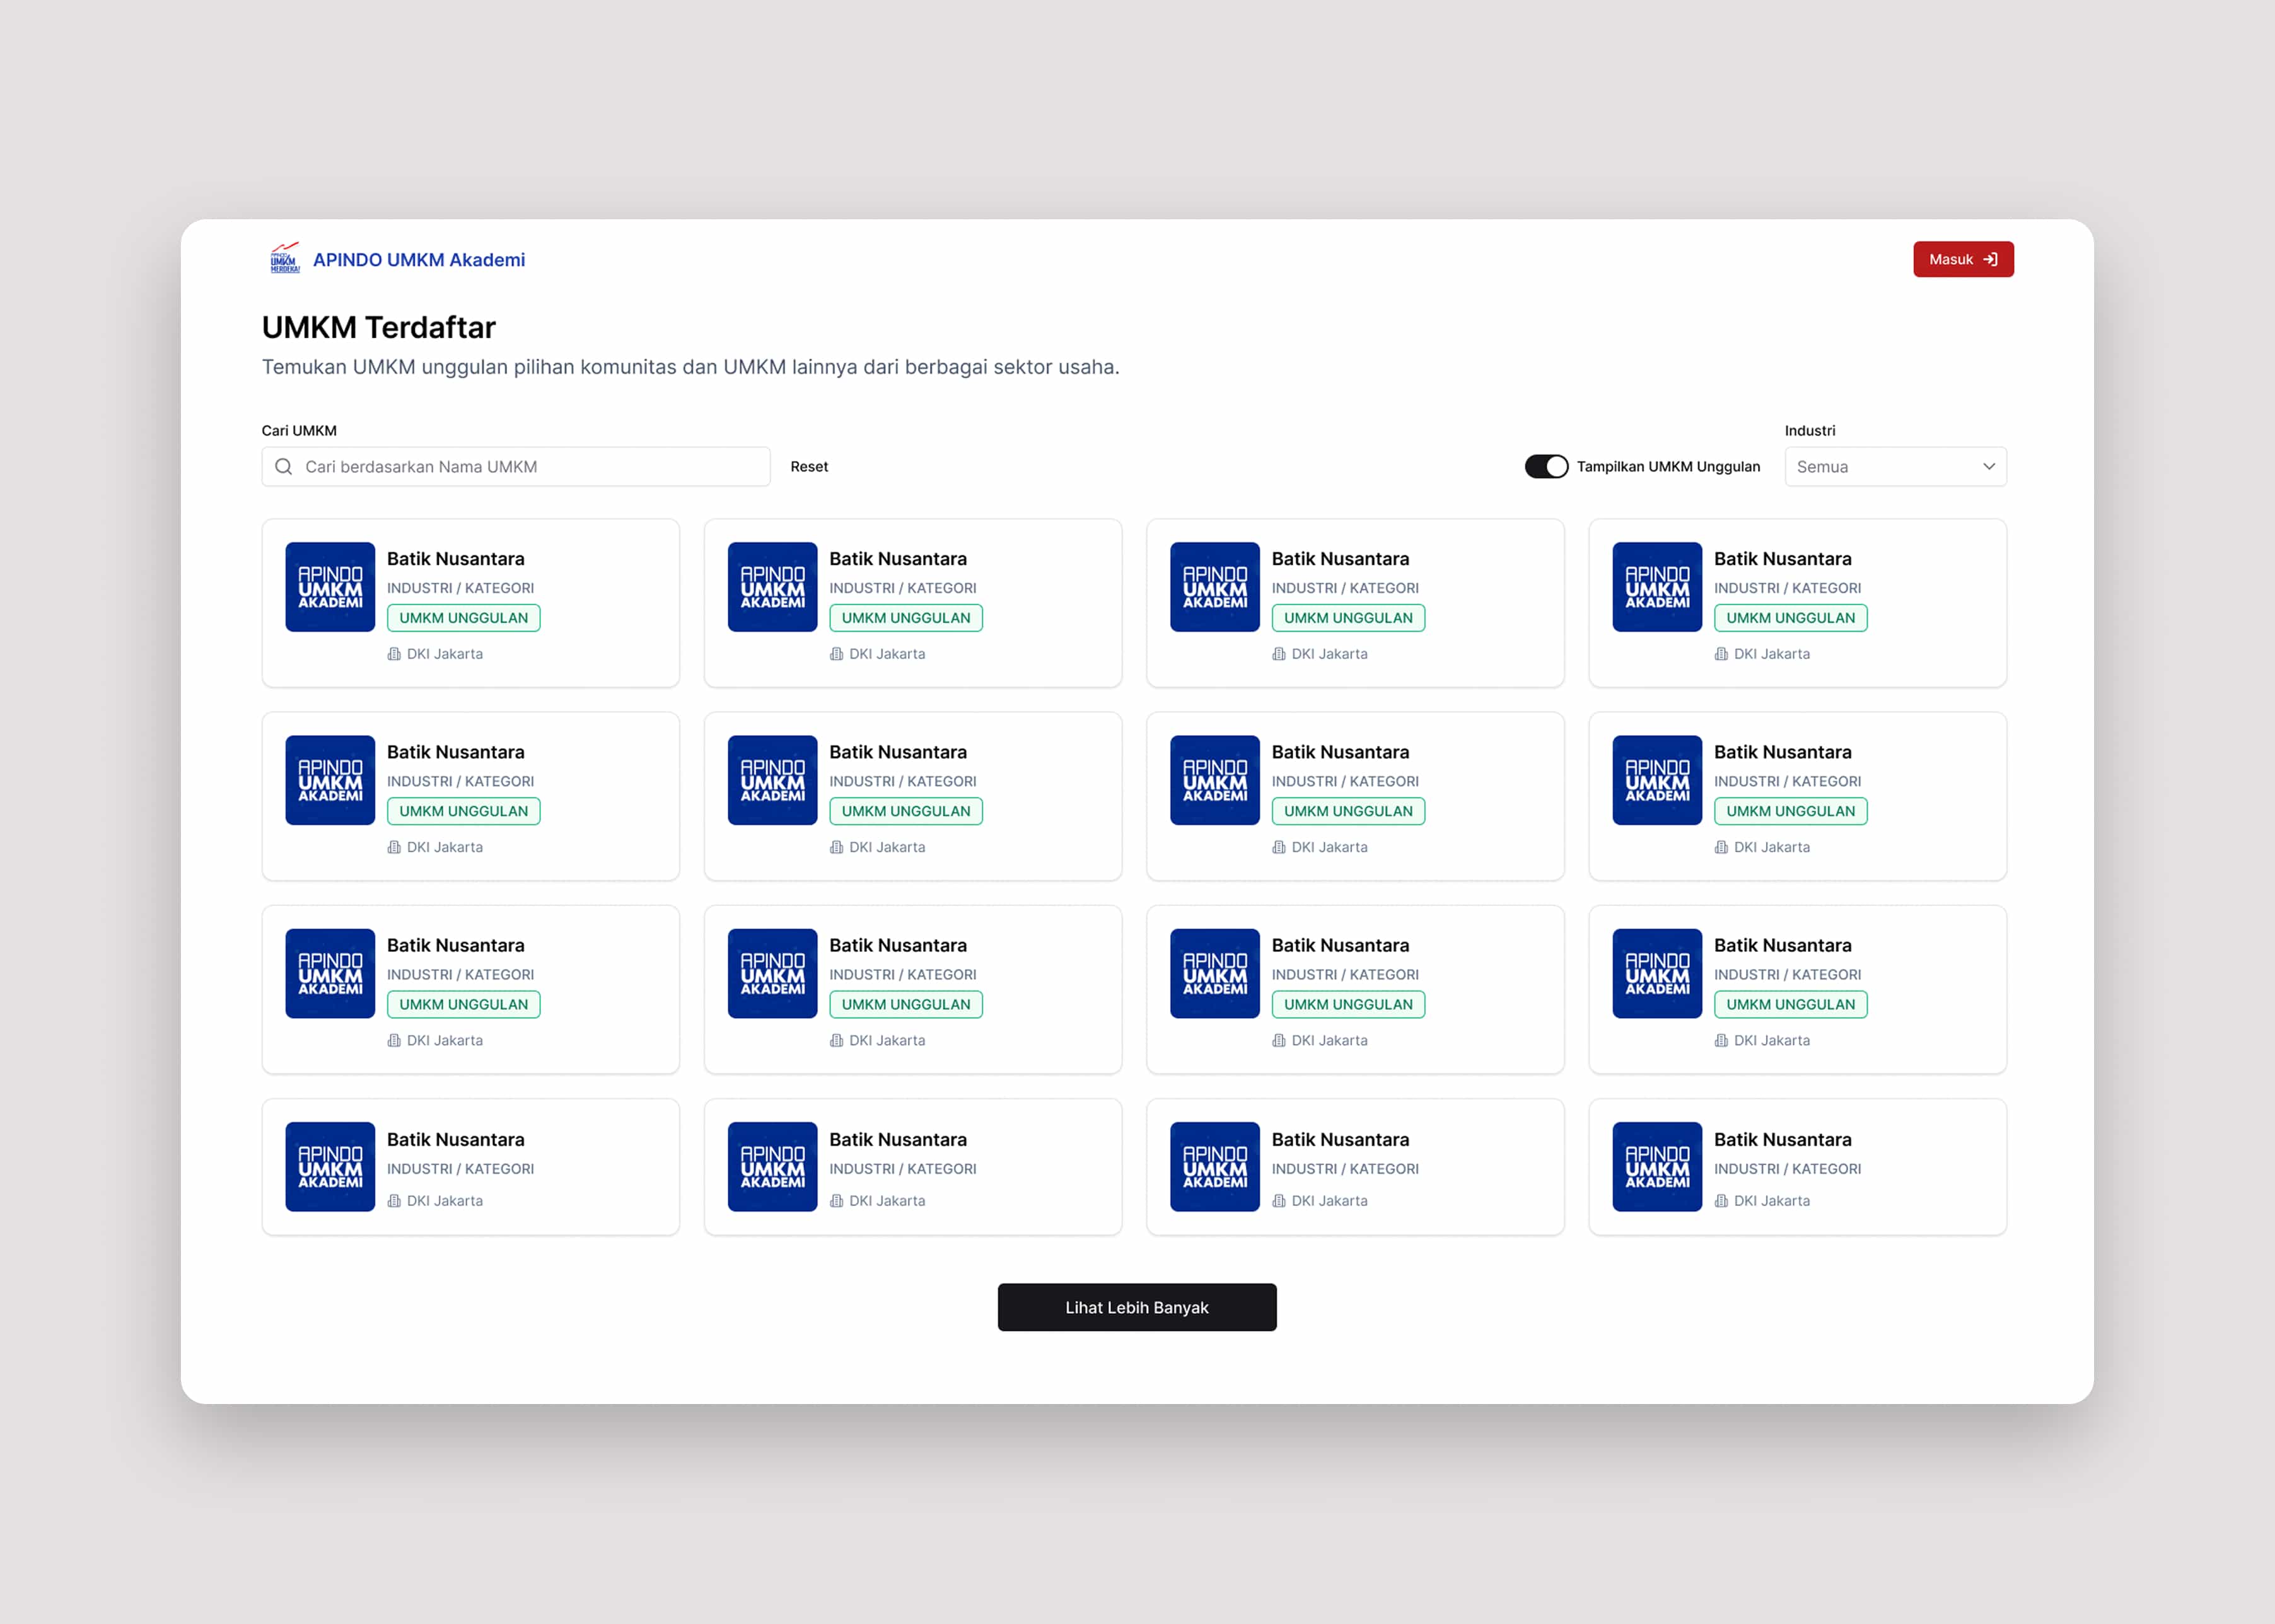This screenshot has height=1624, width=2275.
Task: Click the Masuk login button
Action: (x=1963, y=259)
